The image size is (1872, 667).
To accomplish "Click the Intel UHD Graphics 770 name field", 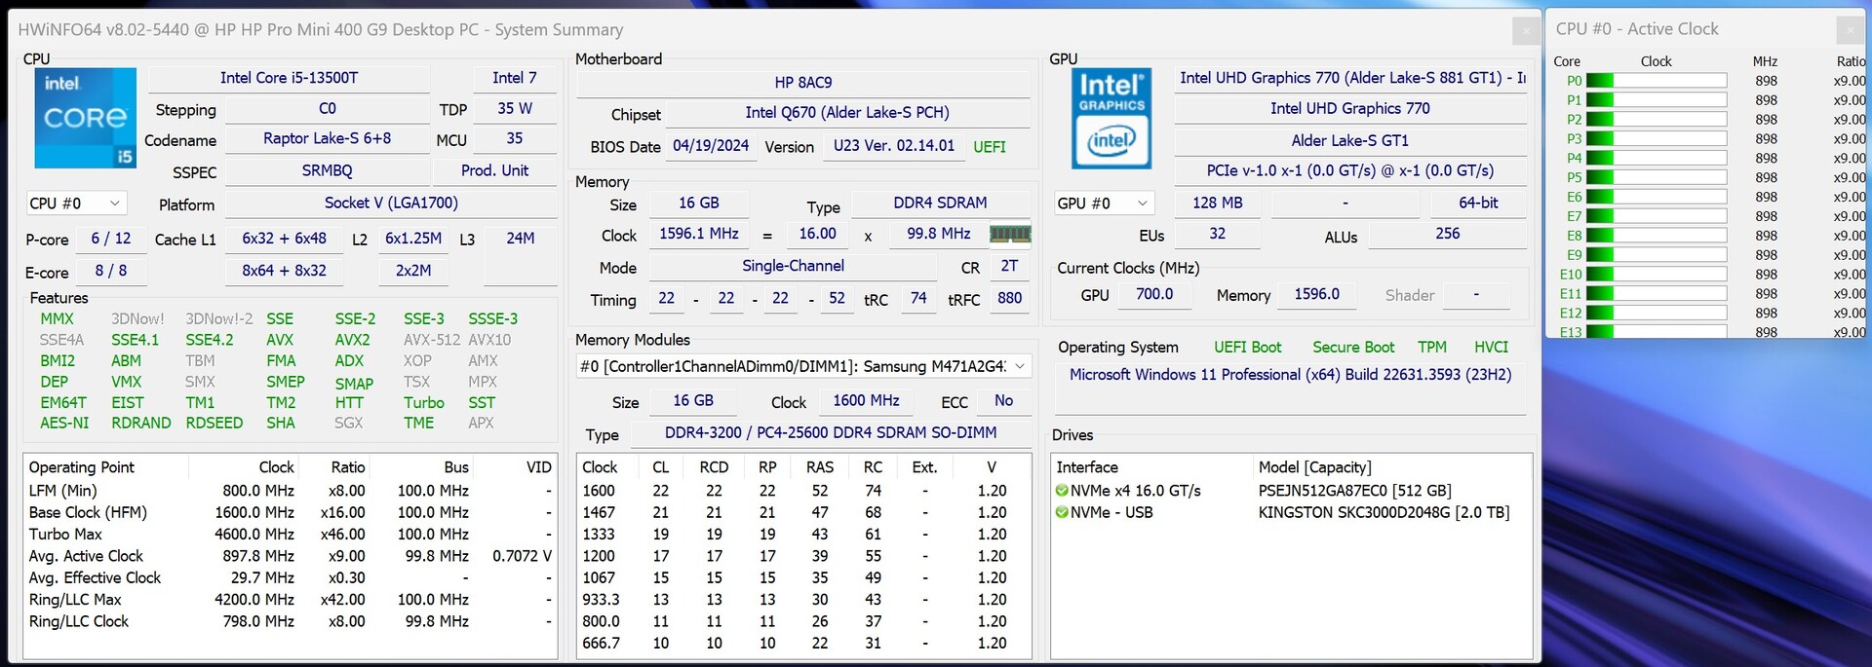I will tap(1349, 108).
